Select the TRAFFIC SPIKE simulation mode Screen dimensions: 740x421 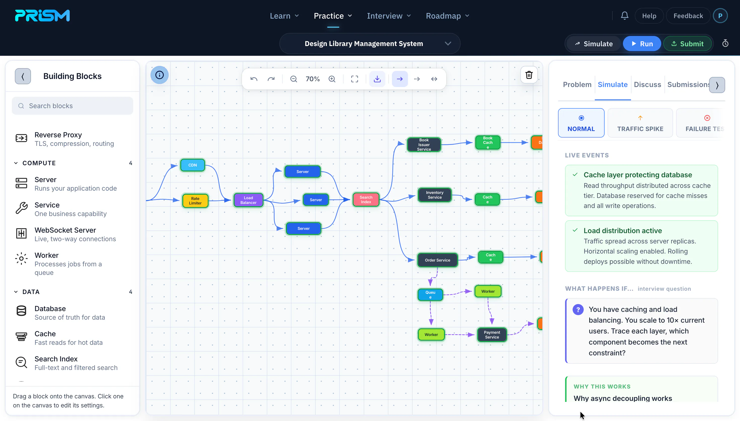point(640,123)
